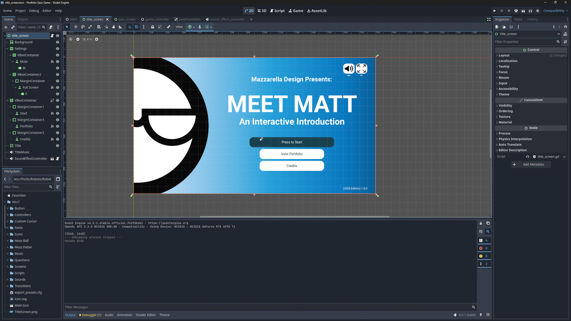
Task: Switch to the quiz_screen scene tab
Action: pos(125,19)
